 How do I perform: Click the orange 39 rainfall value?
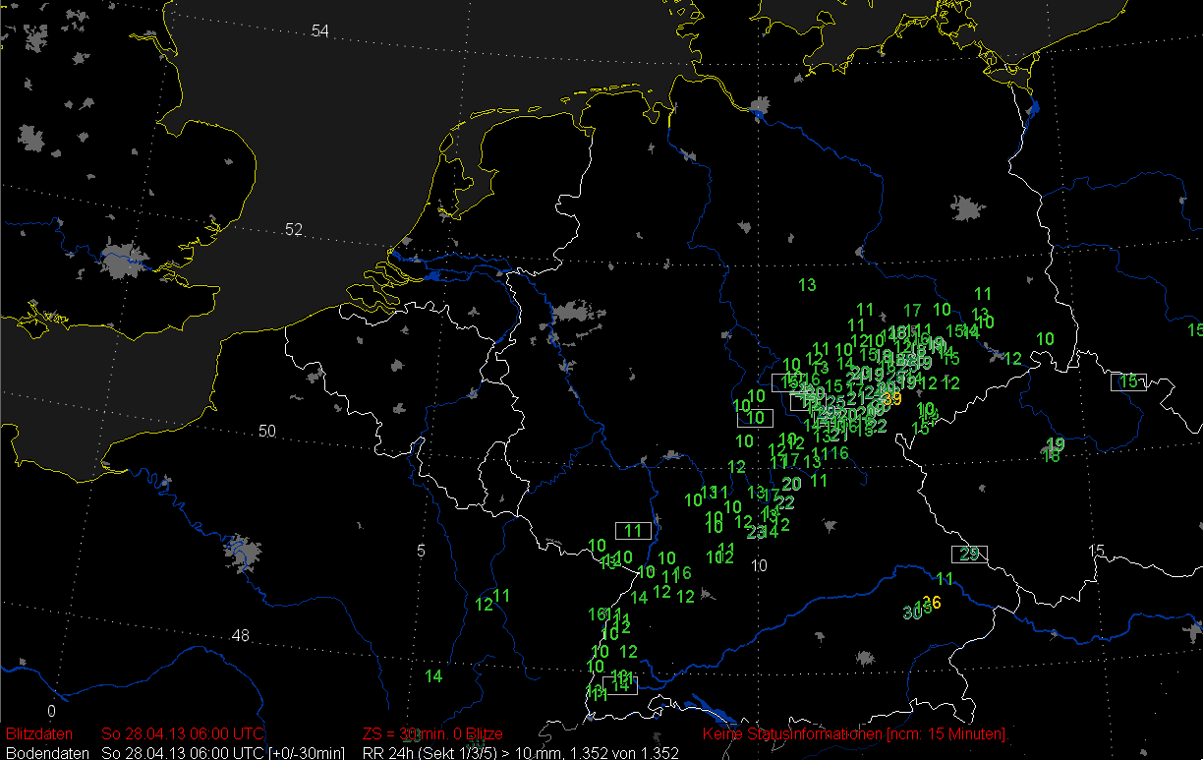point(892,398)
